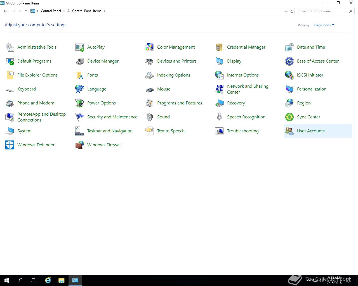This screenshot has height=286, width=358.
Task: Open File Explorer from the taskbar
Action: pyautogui.click(x=62, y=280)
